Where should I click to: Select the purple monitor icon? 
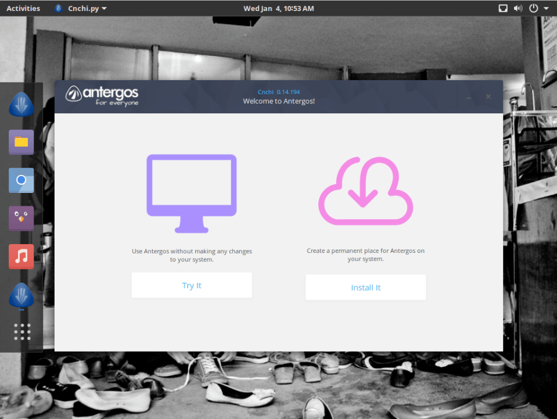point(192,194)
